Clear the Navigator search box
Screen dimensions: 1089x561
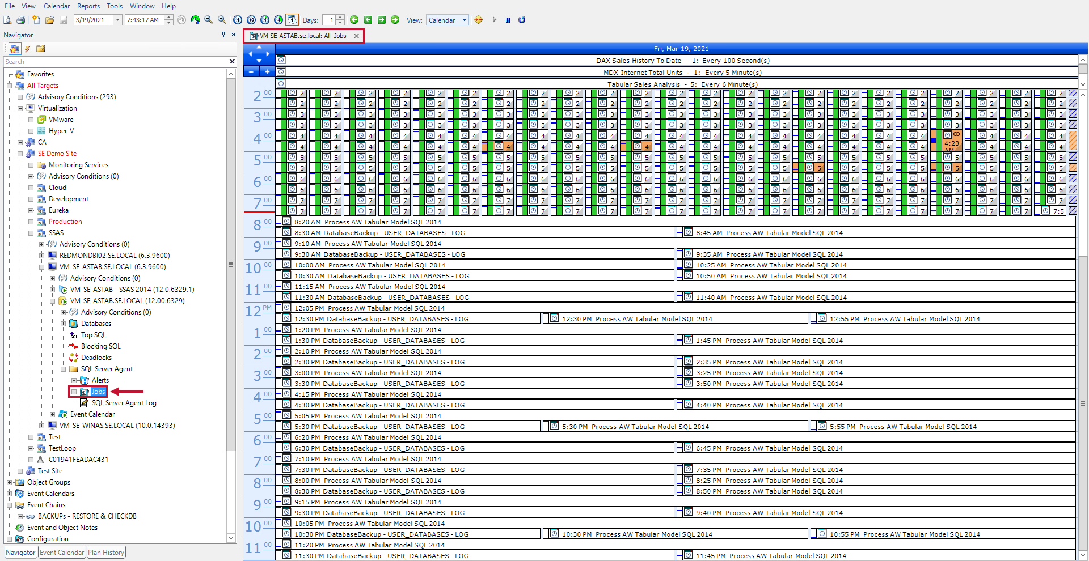pyautogui.click(x=231, y=61)
